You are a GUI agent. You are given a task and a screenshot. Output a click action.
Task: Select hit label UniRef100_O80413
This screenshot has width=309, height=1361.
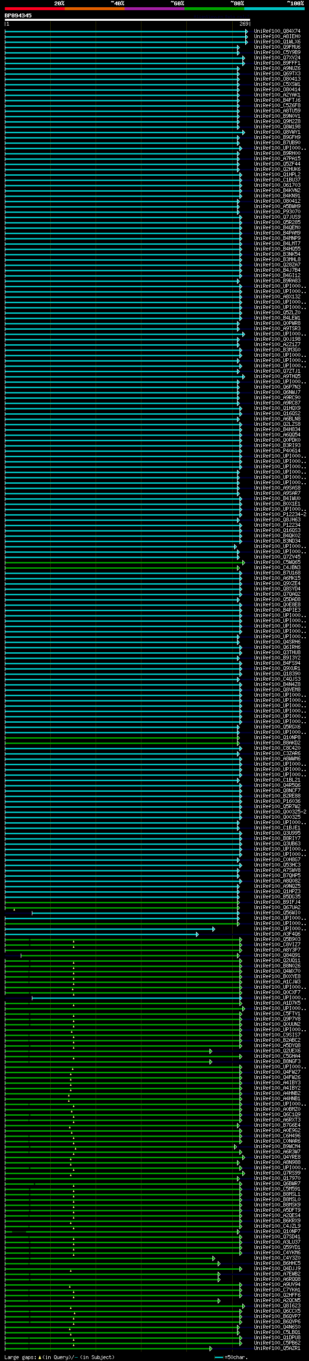277,79
